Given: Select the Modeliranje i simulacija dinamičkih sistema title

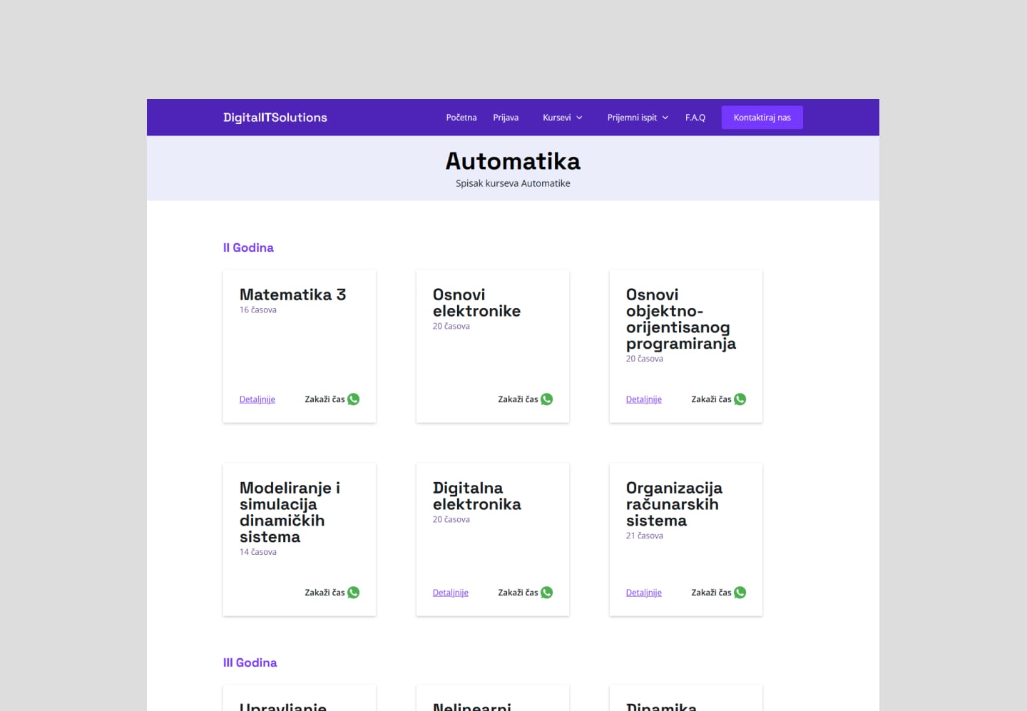Looking at the screenshot, I should coord(290,513).
